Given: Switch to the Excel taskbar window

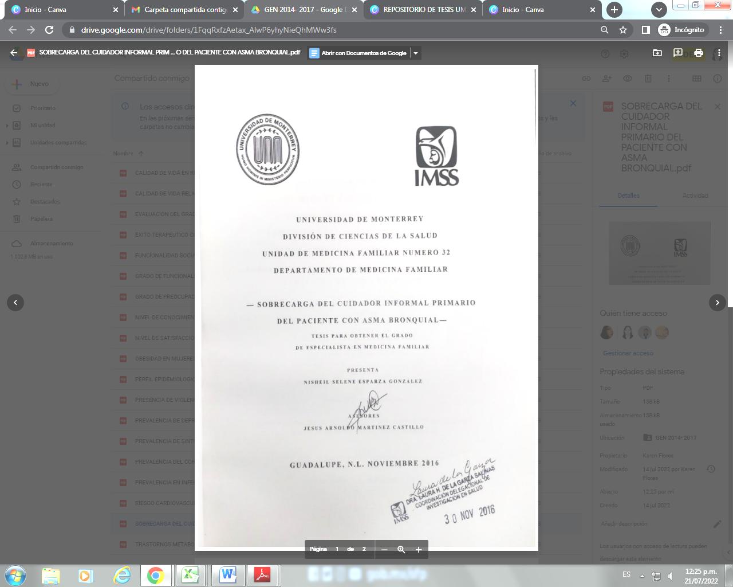Looking at the screenshot, I should (190, 575).
